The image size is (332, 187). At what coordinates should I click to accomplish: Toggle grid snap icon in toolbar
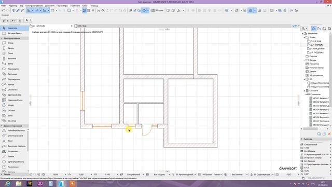(52, 10)
